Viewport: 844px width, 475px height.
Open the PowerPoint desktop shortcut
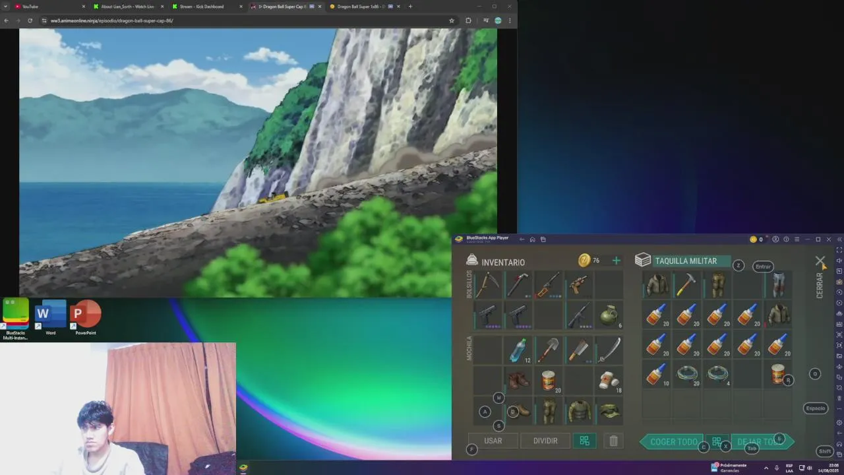86,319
